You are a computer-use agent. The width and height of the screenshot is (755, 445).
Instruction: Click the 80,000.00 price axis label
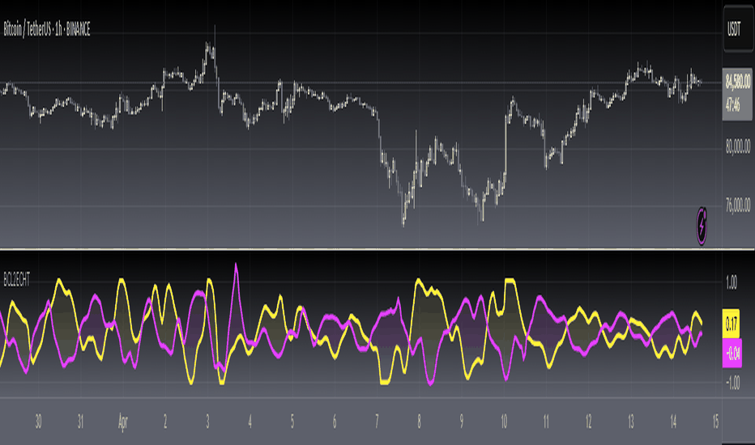738,146
